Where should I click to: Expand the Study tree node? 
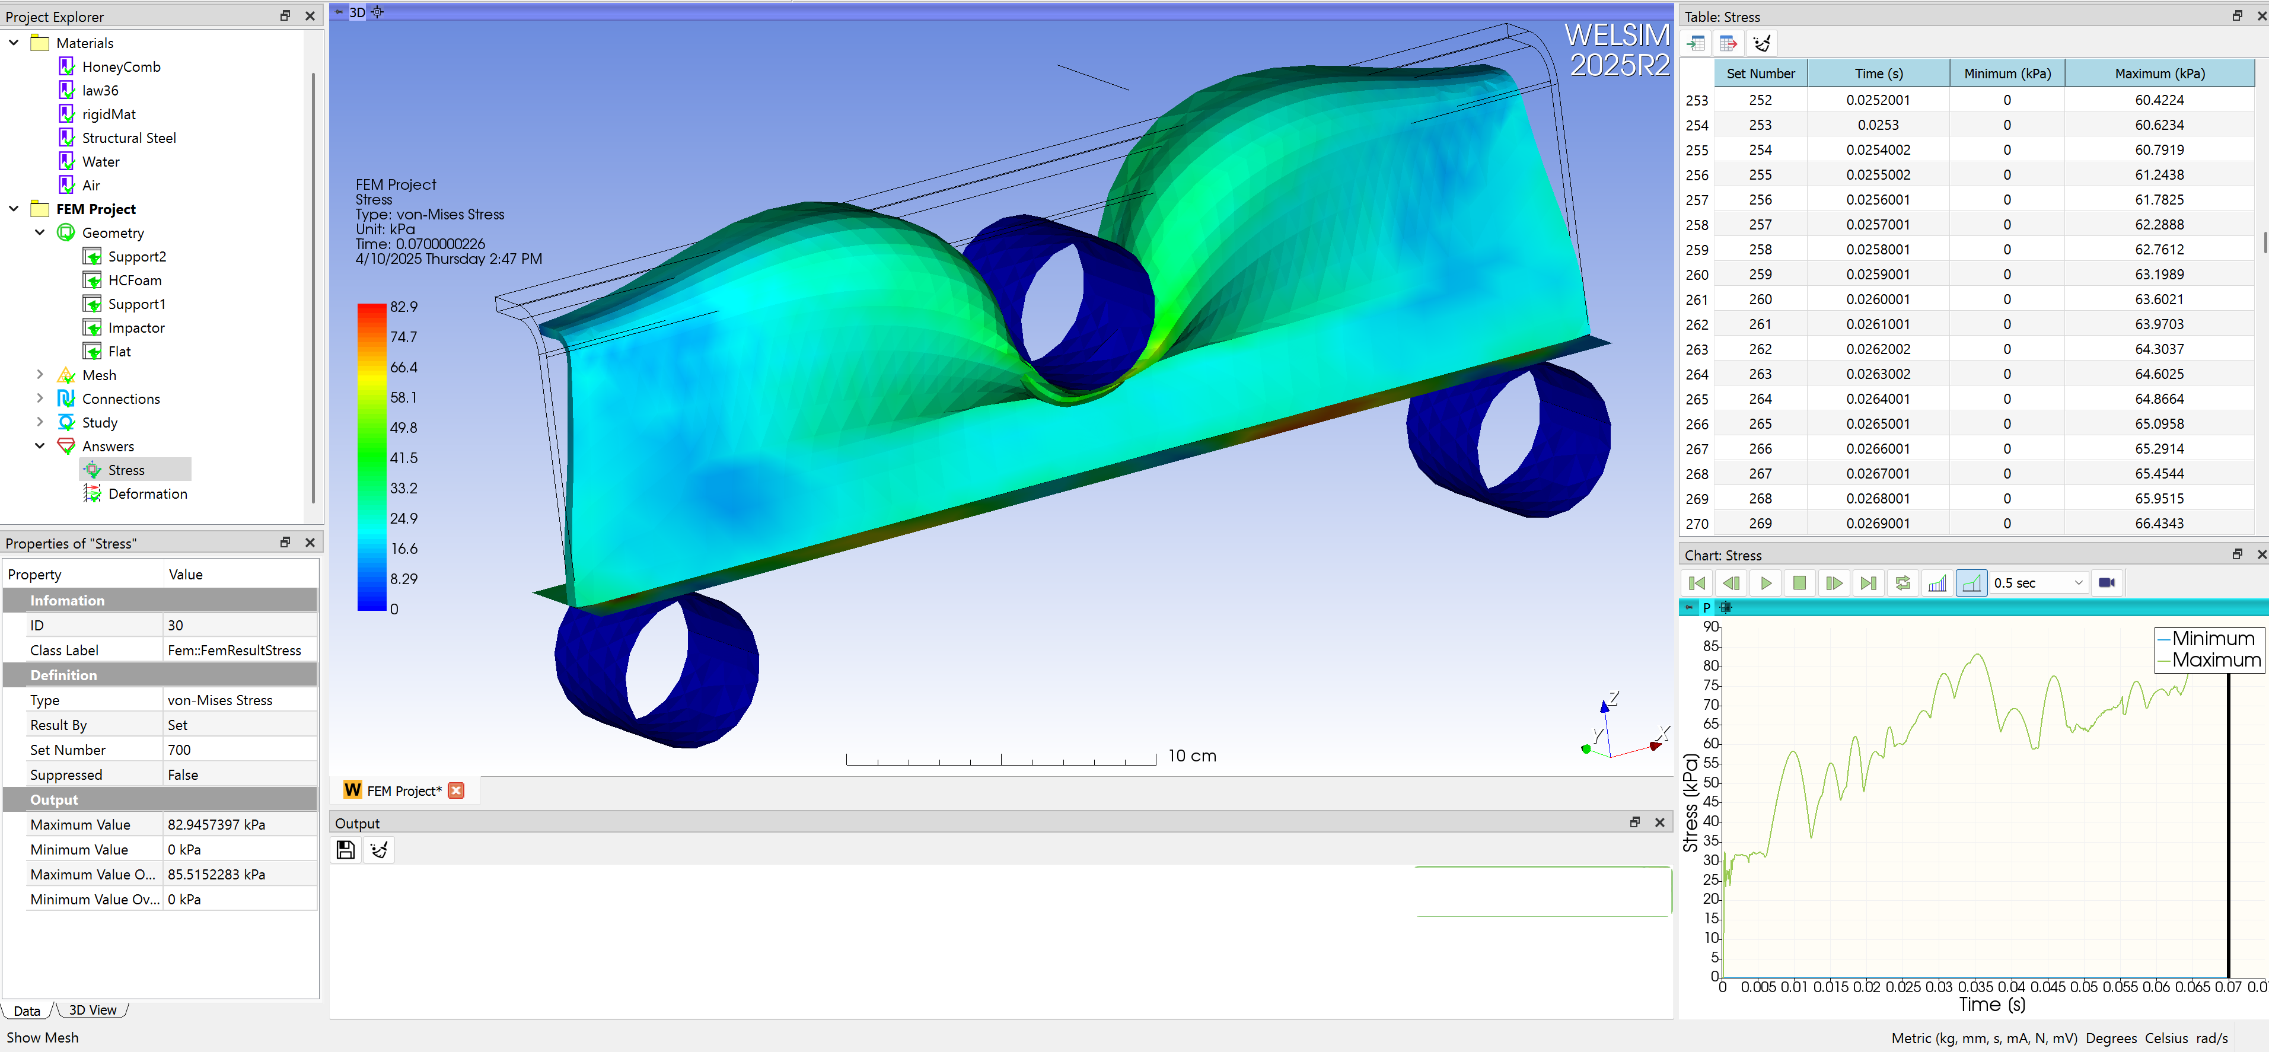coord(40,422)
